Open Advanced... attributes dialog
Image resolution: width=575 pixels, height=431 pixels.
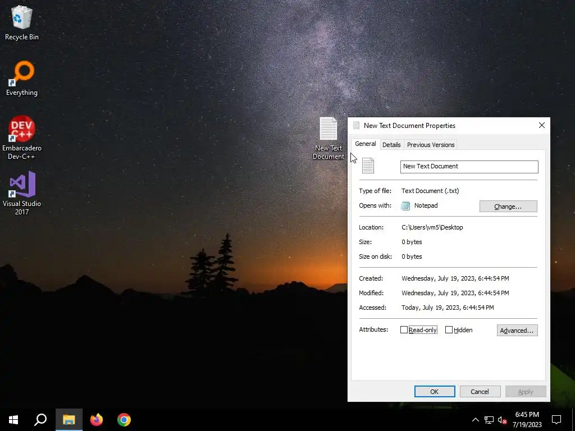(517, 330)
